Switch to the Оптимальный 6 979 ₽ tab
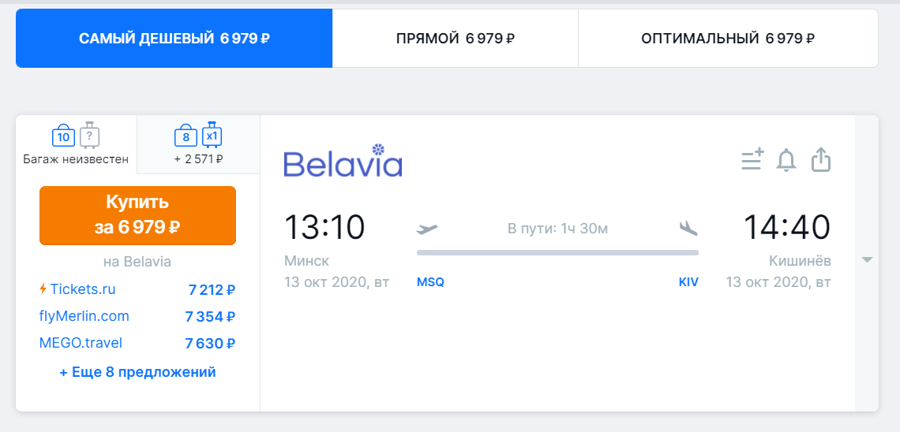Screen dimensions: 900x432 pyautogui.click(x=728, y=39)
